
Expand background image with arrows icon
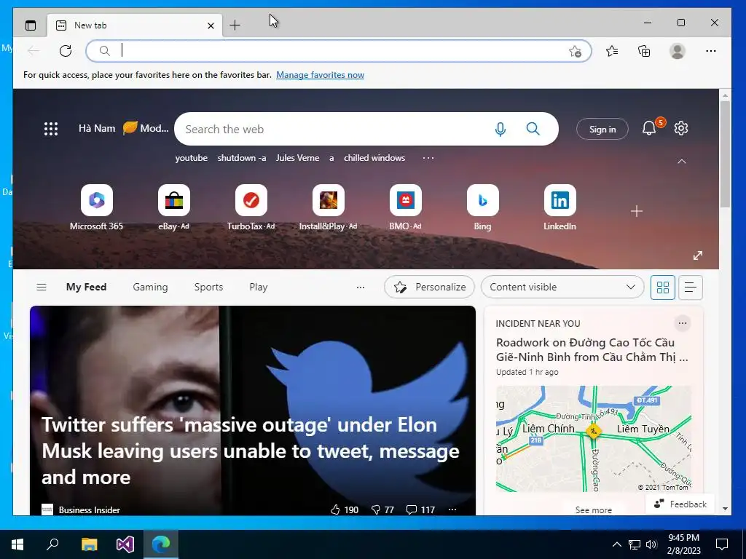pos(697,255)
